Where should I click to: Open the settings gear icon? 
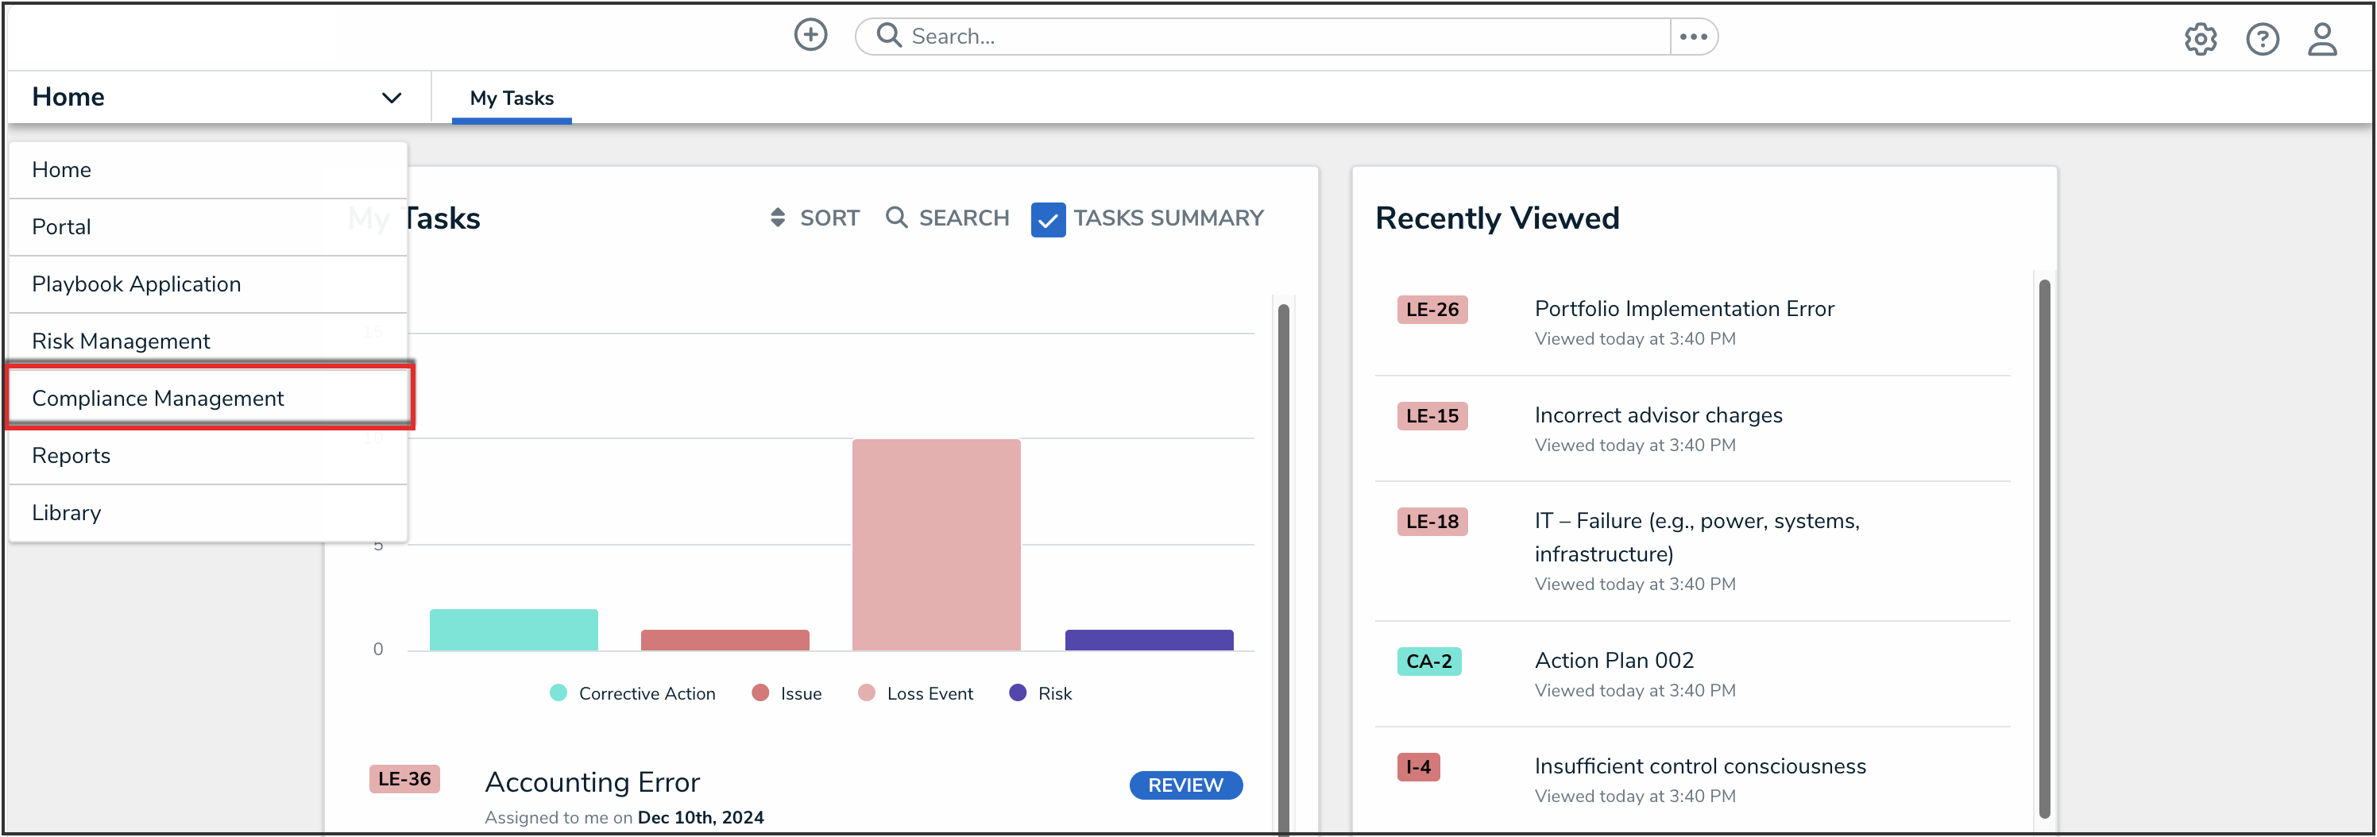pyautogui.click(x=2200, y=39)
